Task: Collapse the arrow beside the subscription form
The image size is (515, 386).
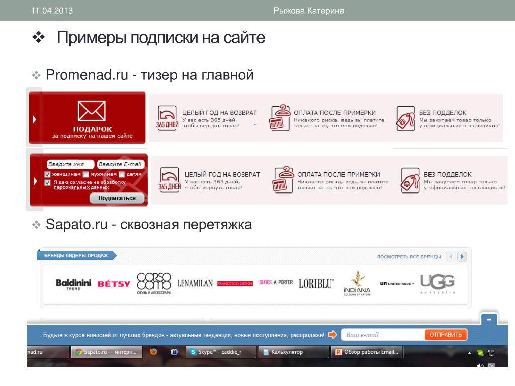Action: click(x=36, y=181)
